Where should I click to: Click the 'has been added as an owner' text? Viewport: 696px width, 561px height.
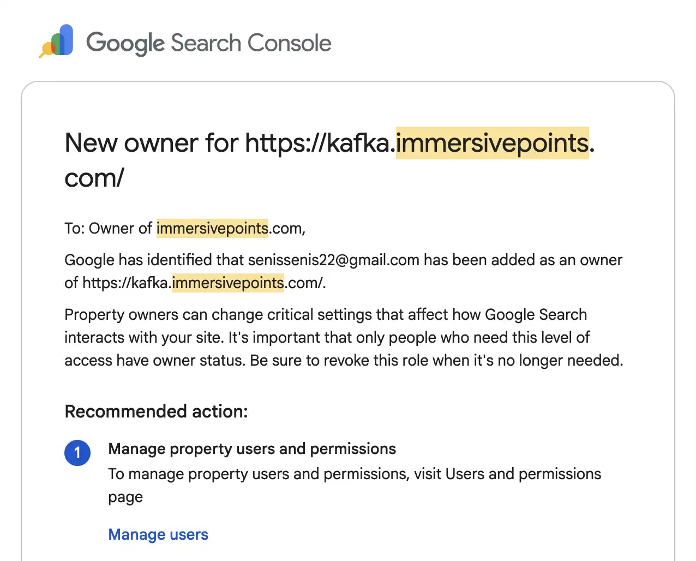[x=523, y=260]
